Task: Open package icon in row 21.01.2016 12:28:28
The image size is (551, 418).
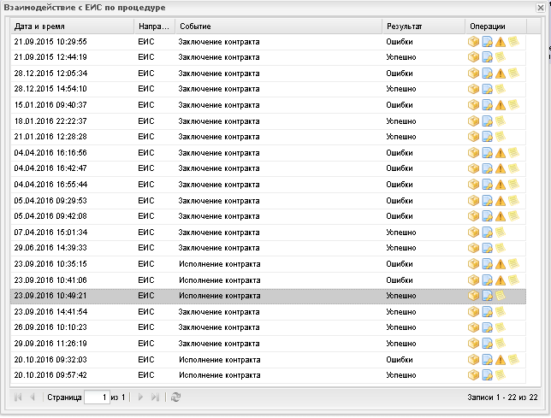Action: (x=473, y=137)
